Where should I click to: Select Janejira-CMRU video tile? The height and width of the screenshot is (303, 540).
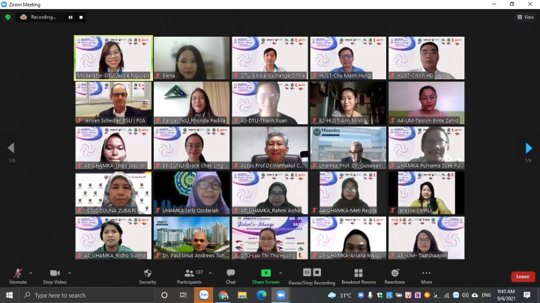(426, 193)
